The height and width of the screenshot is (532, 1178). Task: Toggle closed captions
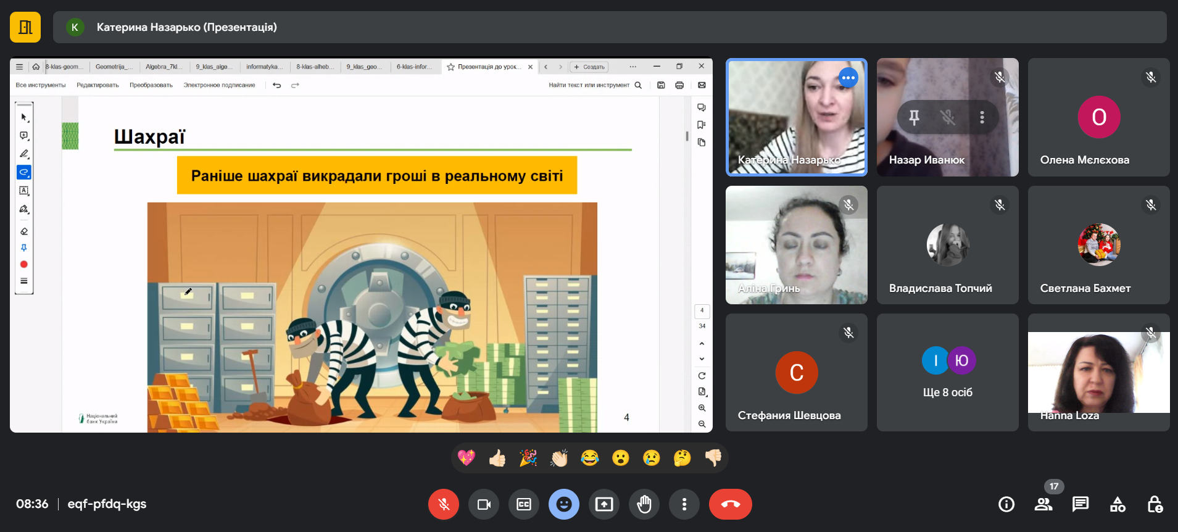click(x=523, y=504)
